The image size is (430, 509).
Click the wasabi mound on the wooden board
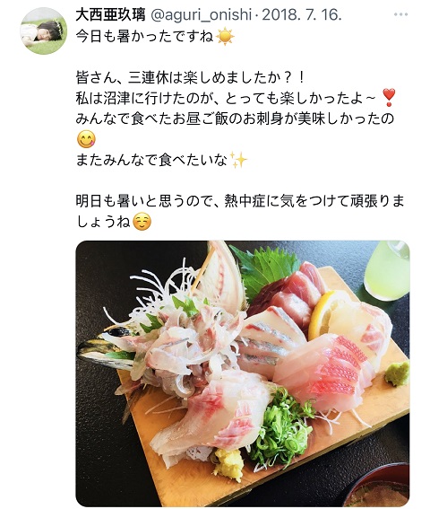397,373
